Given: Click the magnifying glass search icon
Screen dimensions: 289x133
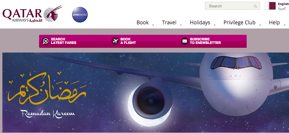Looking at the screenshot, I should (x=255, y=7).
